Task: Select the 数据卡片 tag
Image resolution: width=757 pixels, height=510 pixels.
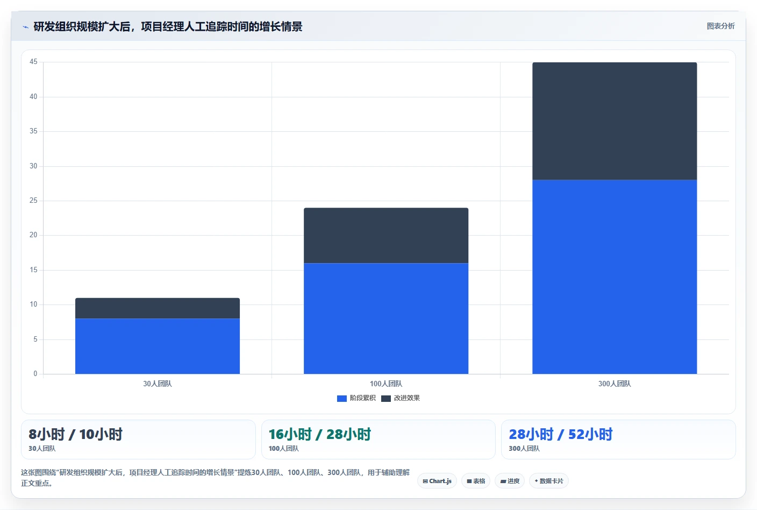Action: pyautogui.click(x=549, y=481)
